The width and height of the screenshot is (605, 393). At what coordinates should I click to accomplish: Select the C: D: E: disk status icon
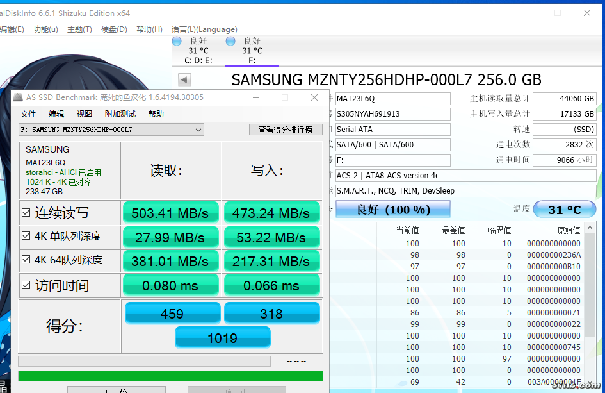pos(177,42)
